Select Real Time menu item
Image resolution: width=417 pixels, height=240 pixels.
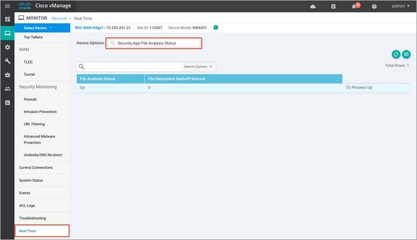[x=42, y=230]
